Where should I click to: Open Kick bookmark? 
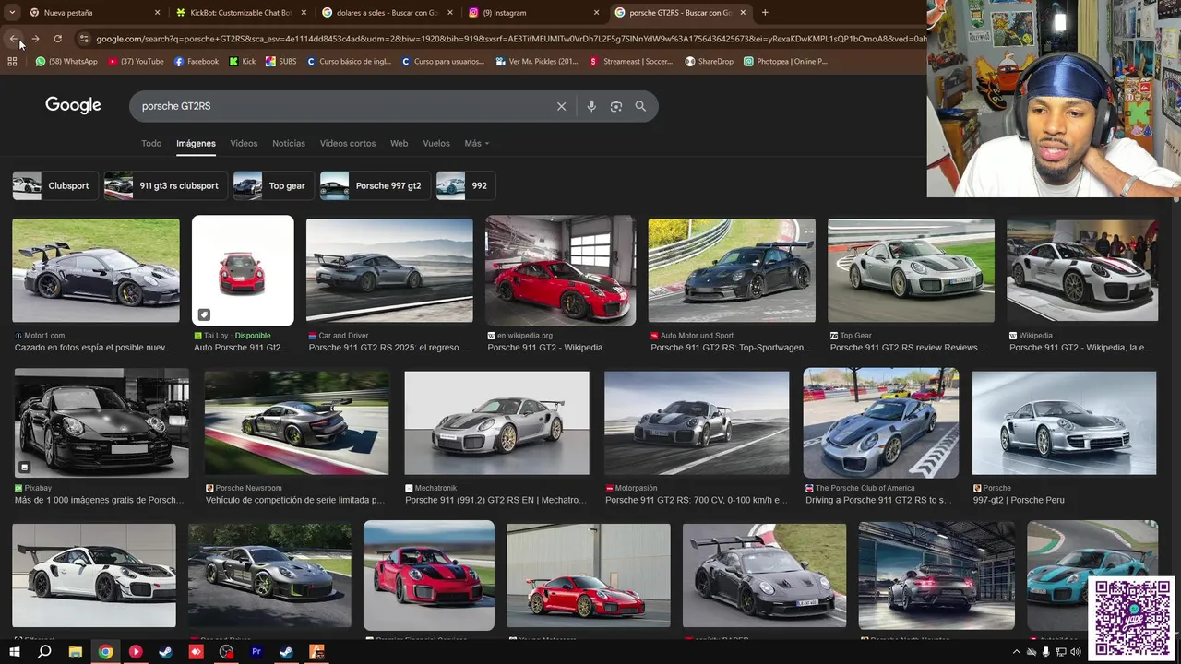(243, 62)
